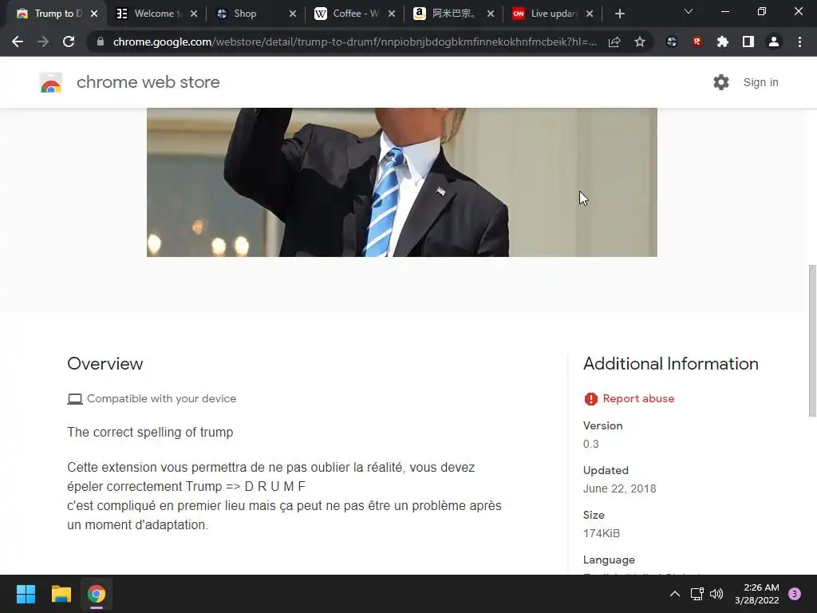Image resolution: width=817 pixels, height=613 pixels.
Task: Click the address bar URL field
Action: (x=354, y=42)
